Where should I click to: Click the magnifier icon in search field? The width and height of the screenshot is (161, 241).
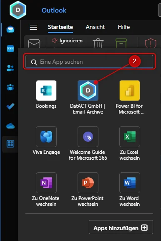tap(34, 62)
